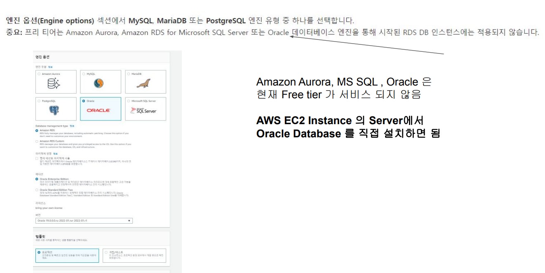The image size is (545, 273).
Task: Select Oracle Standard Edition Two radio button
Action: pos(37,190)
